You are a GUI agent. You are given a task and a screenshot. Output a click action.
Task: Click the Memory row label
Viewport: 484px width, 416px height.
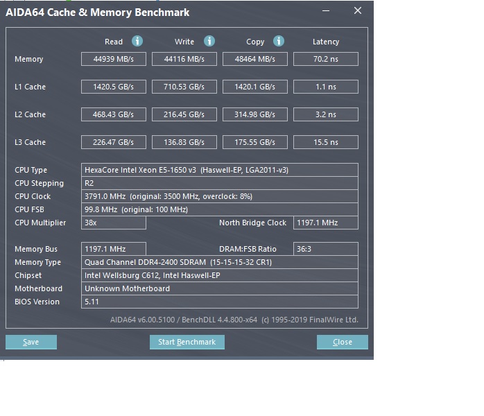[x=28, y=59]
